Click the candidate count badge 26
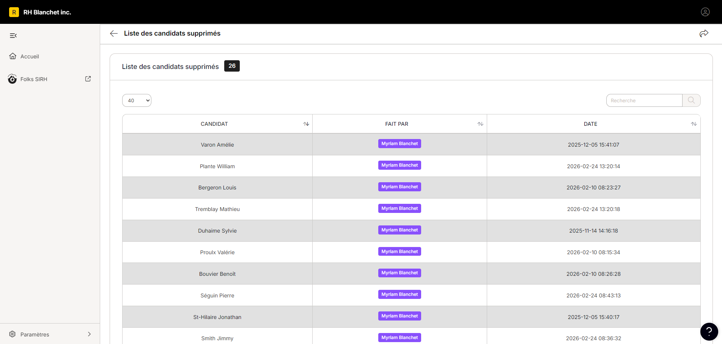722x344 pixels. (232, 66)
